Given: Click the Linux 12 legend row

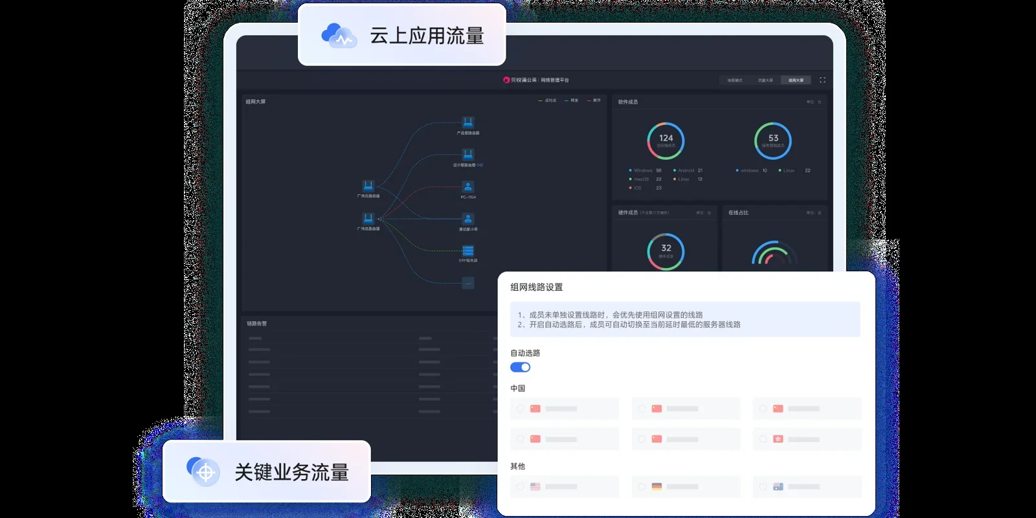Looking at the screenshot, I should (x=688, y=179).
